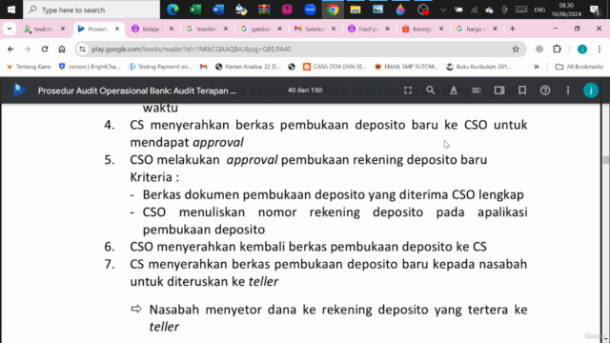Screen dimensions: 610x343
Task: Open Word from the taskbar
Action: pyautogui.click(x=218, y=10)
